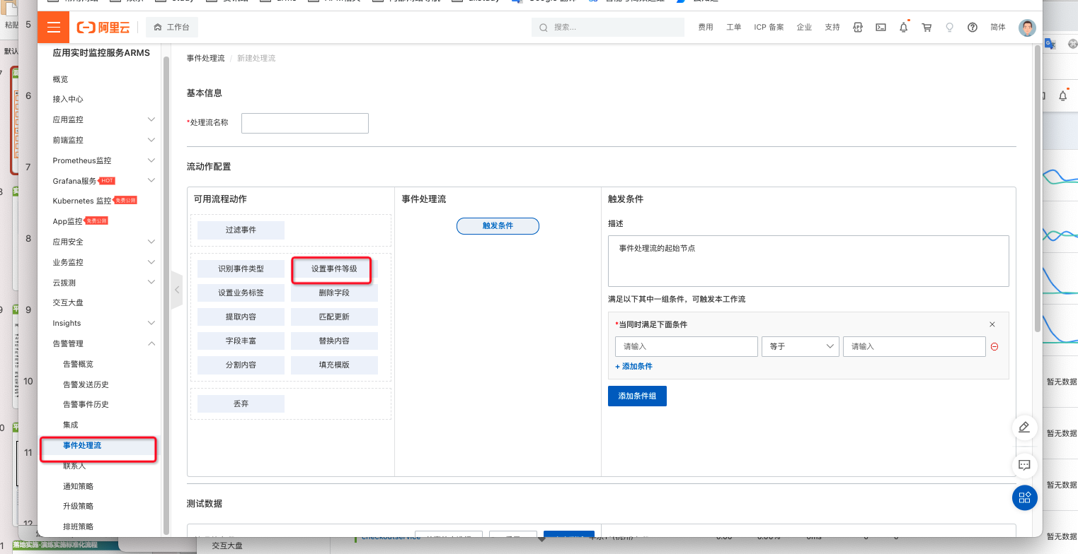Viewport: 1078px width, 554px height.
Task: Click the 触发条件 flow node
Action: [x=498, y=225]
